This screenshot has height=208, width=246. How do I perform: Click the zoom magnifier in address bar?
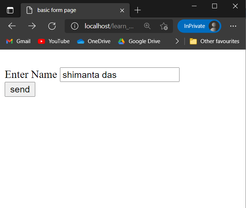[x=147, y=26]
